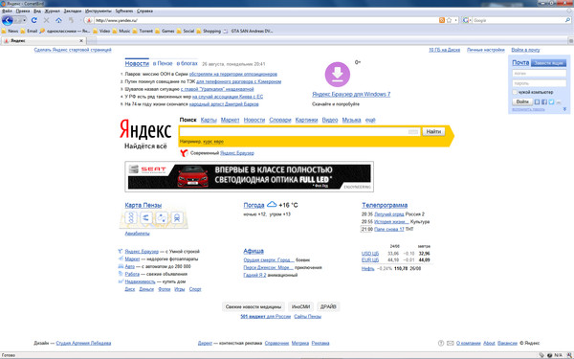Click the Google search field in toolbar

518,20
